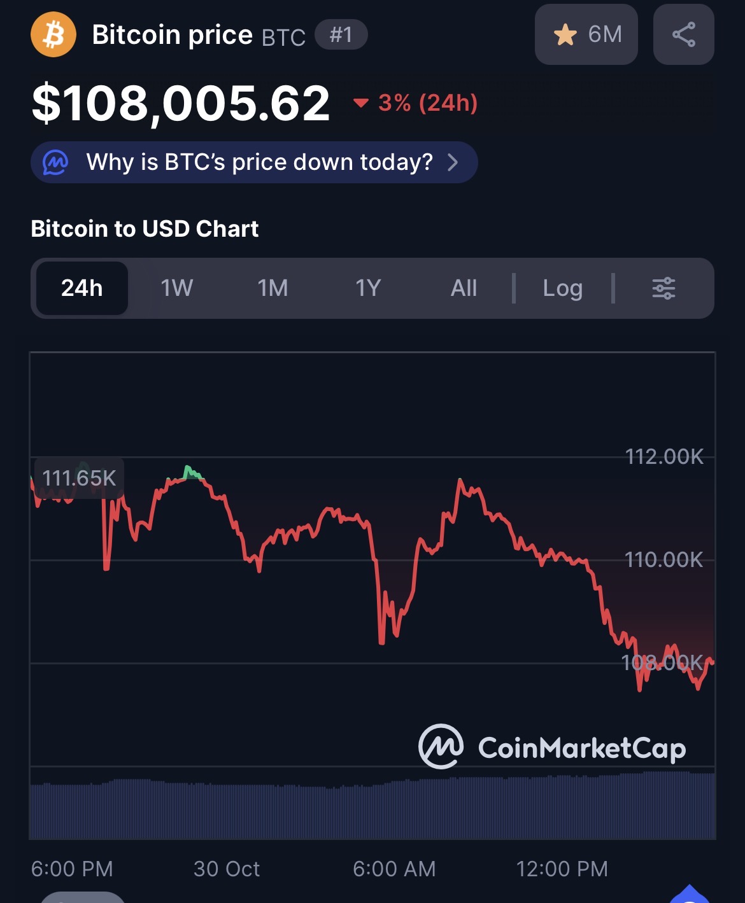Tap the blue floating button at bottom right

pos(689,895)
